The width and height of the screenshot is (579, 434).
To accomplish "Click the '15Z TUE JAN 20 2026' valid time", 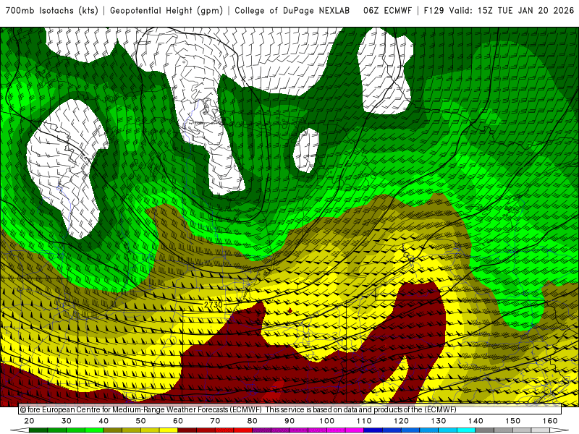I will tap(526, 11).
